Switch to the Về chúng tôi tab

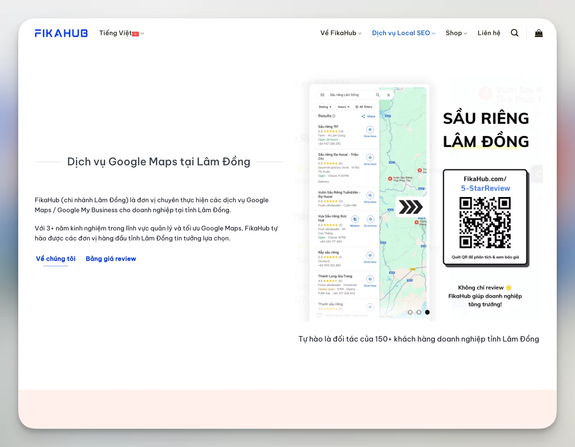pos(56,259)
